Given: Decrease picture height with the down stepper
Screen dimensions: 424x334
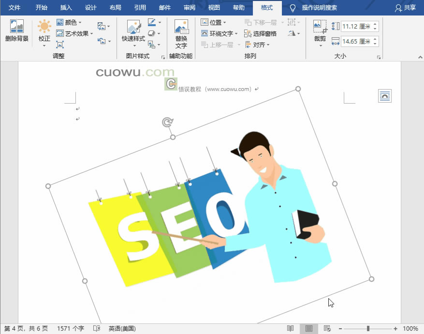Looking at the screenshot, I should click(375, 29).
